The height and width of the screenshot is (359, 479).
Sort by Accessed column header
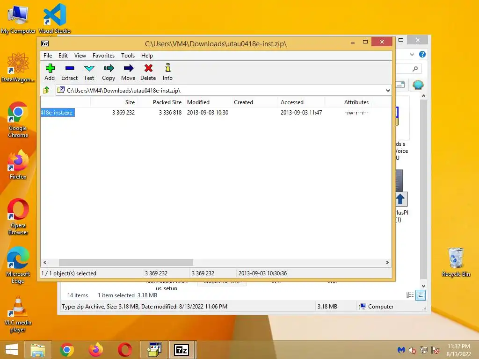coord(301,102)
